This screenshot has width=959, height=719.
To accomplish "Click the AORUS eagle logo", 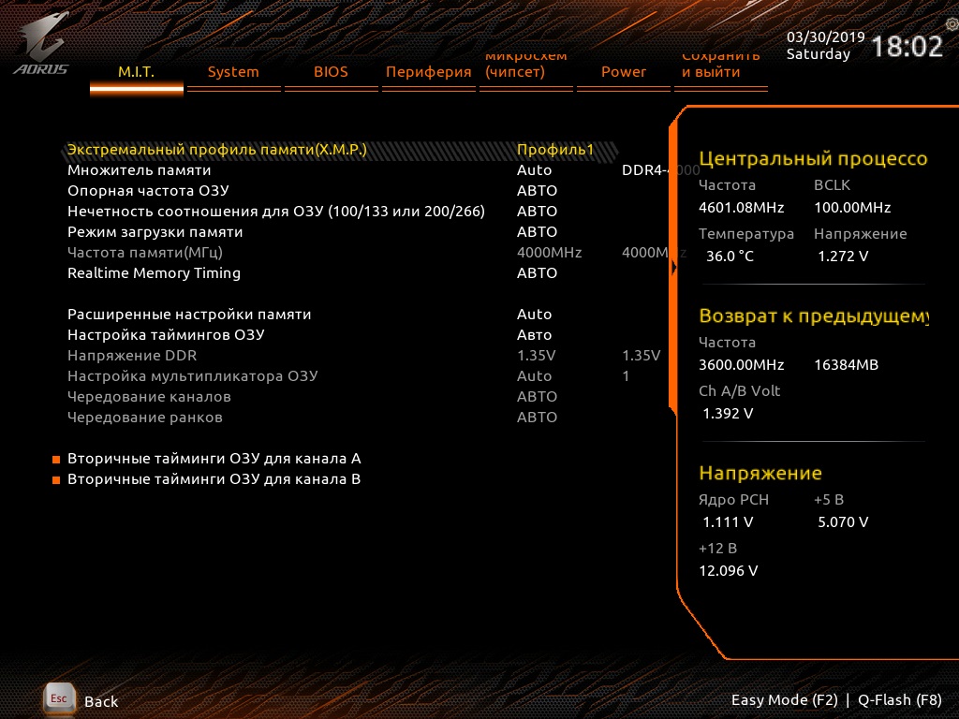I will click(41, 44).
